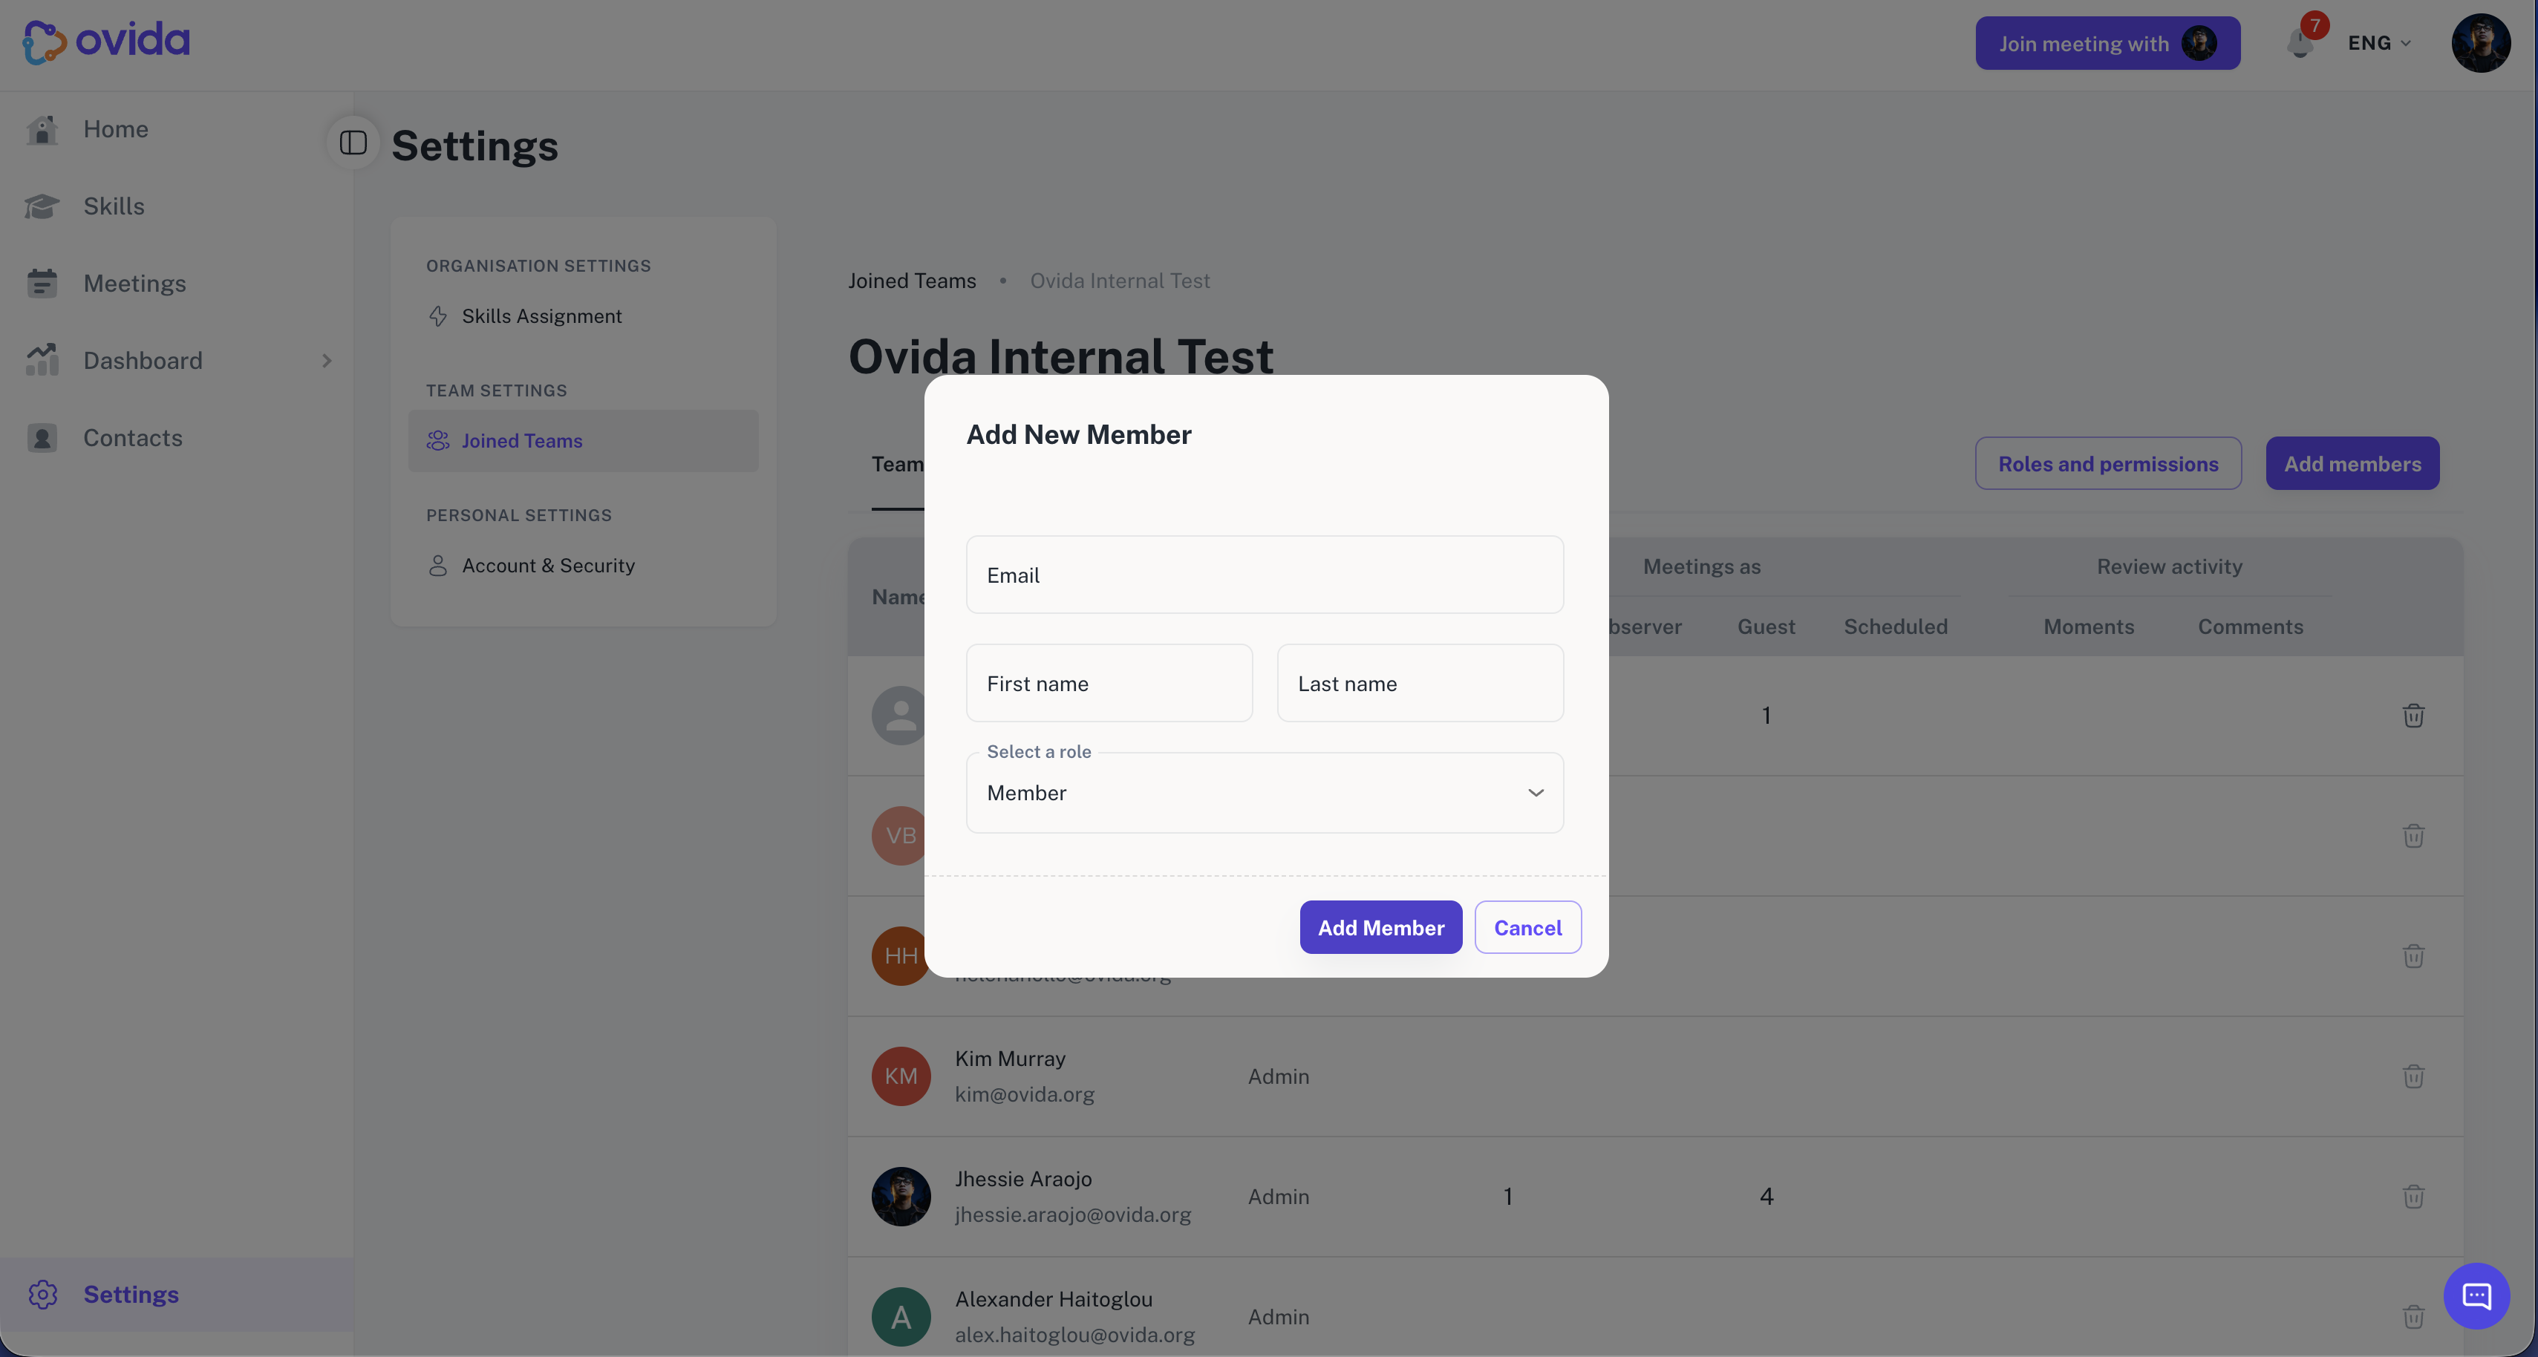The image size is (2538, 1357).
Task: Expand the Dashboard submenu chevron
Action: click(326, 361)
